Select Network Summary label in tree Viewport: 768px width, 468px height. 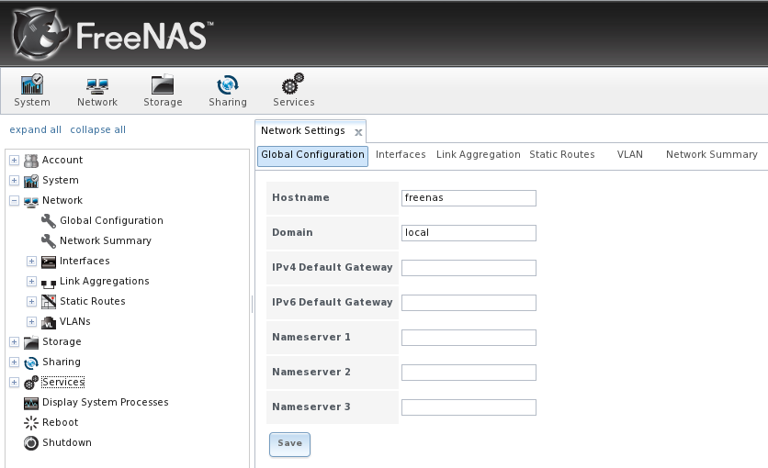106,240
